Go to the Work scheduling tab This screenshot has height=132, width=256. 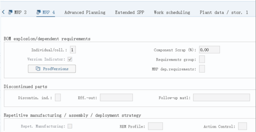(x=172, y=12)
